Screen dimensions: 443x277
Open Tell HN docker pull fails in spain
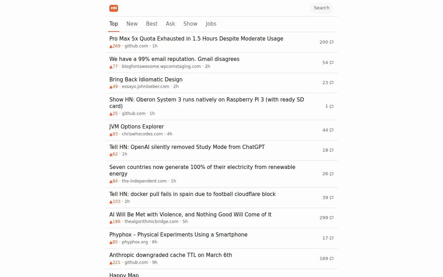tap(192, 194)
